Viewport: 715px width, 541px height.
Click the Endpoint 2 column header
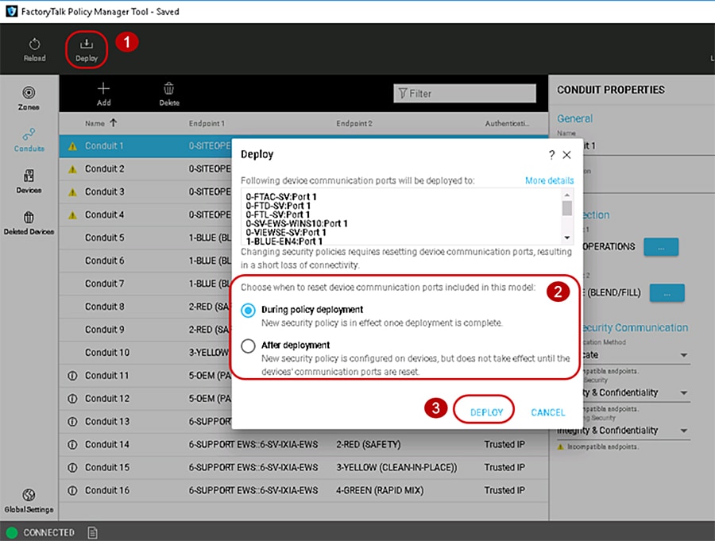click(x=354, y=123)
